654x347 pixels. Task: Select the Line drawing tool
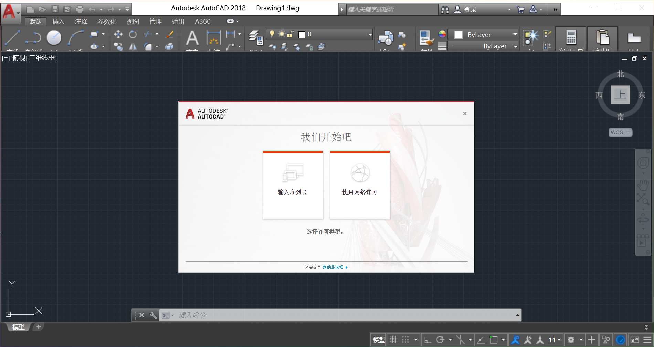(12, 38)
